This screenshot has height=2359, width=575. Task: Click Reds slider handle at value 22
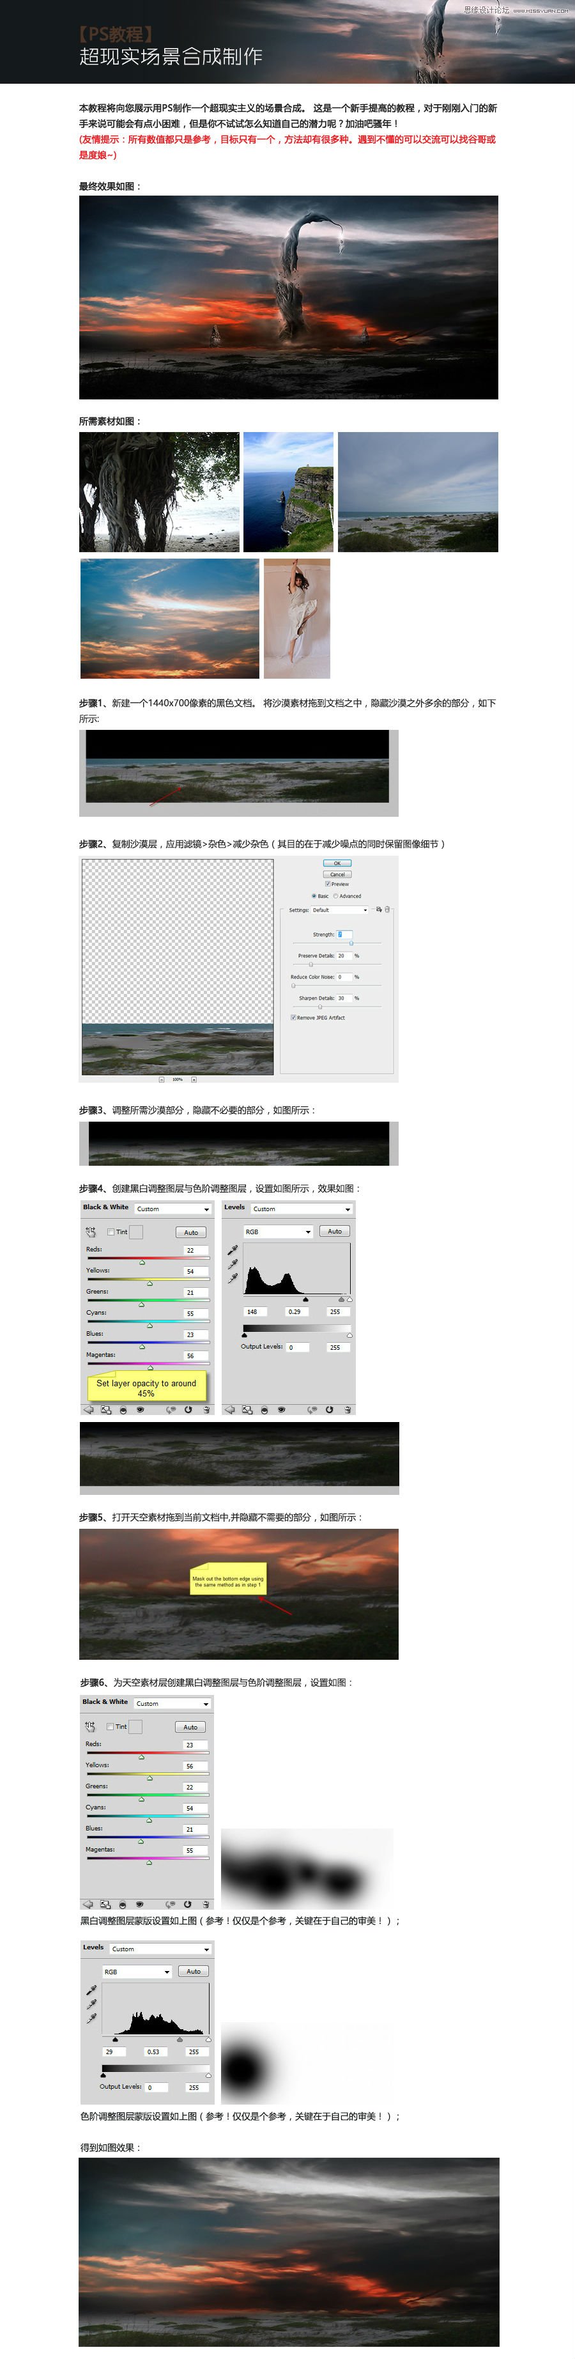[x=142, y=1262]
